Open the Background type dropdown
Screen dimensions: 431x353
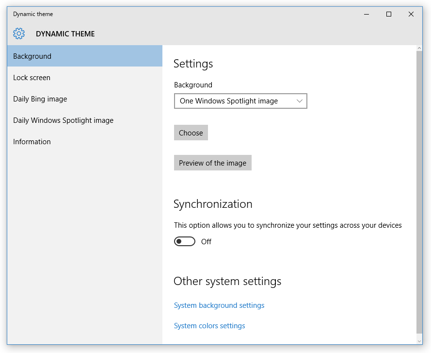click(240, 101)
